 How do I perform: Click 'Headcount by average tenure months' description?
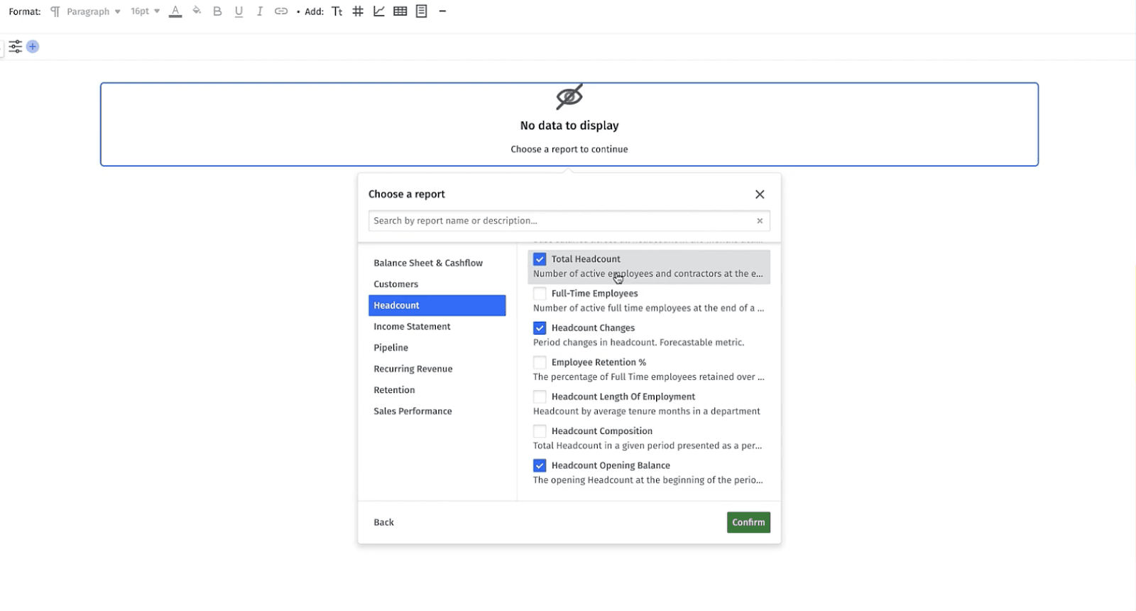[646, 411]
